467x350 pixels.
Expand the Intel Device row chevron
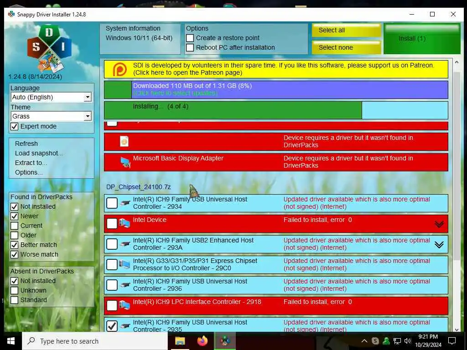click(x=439, y=224)
